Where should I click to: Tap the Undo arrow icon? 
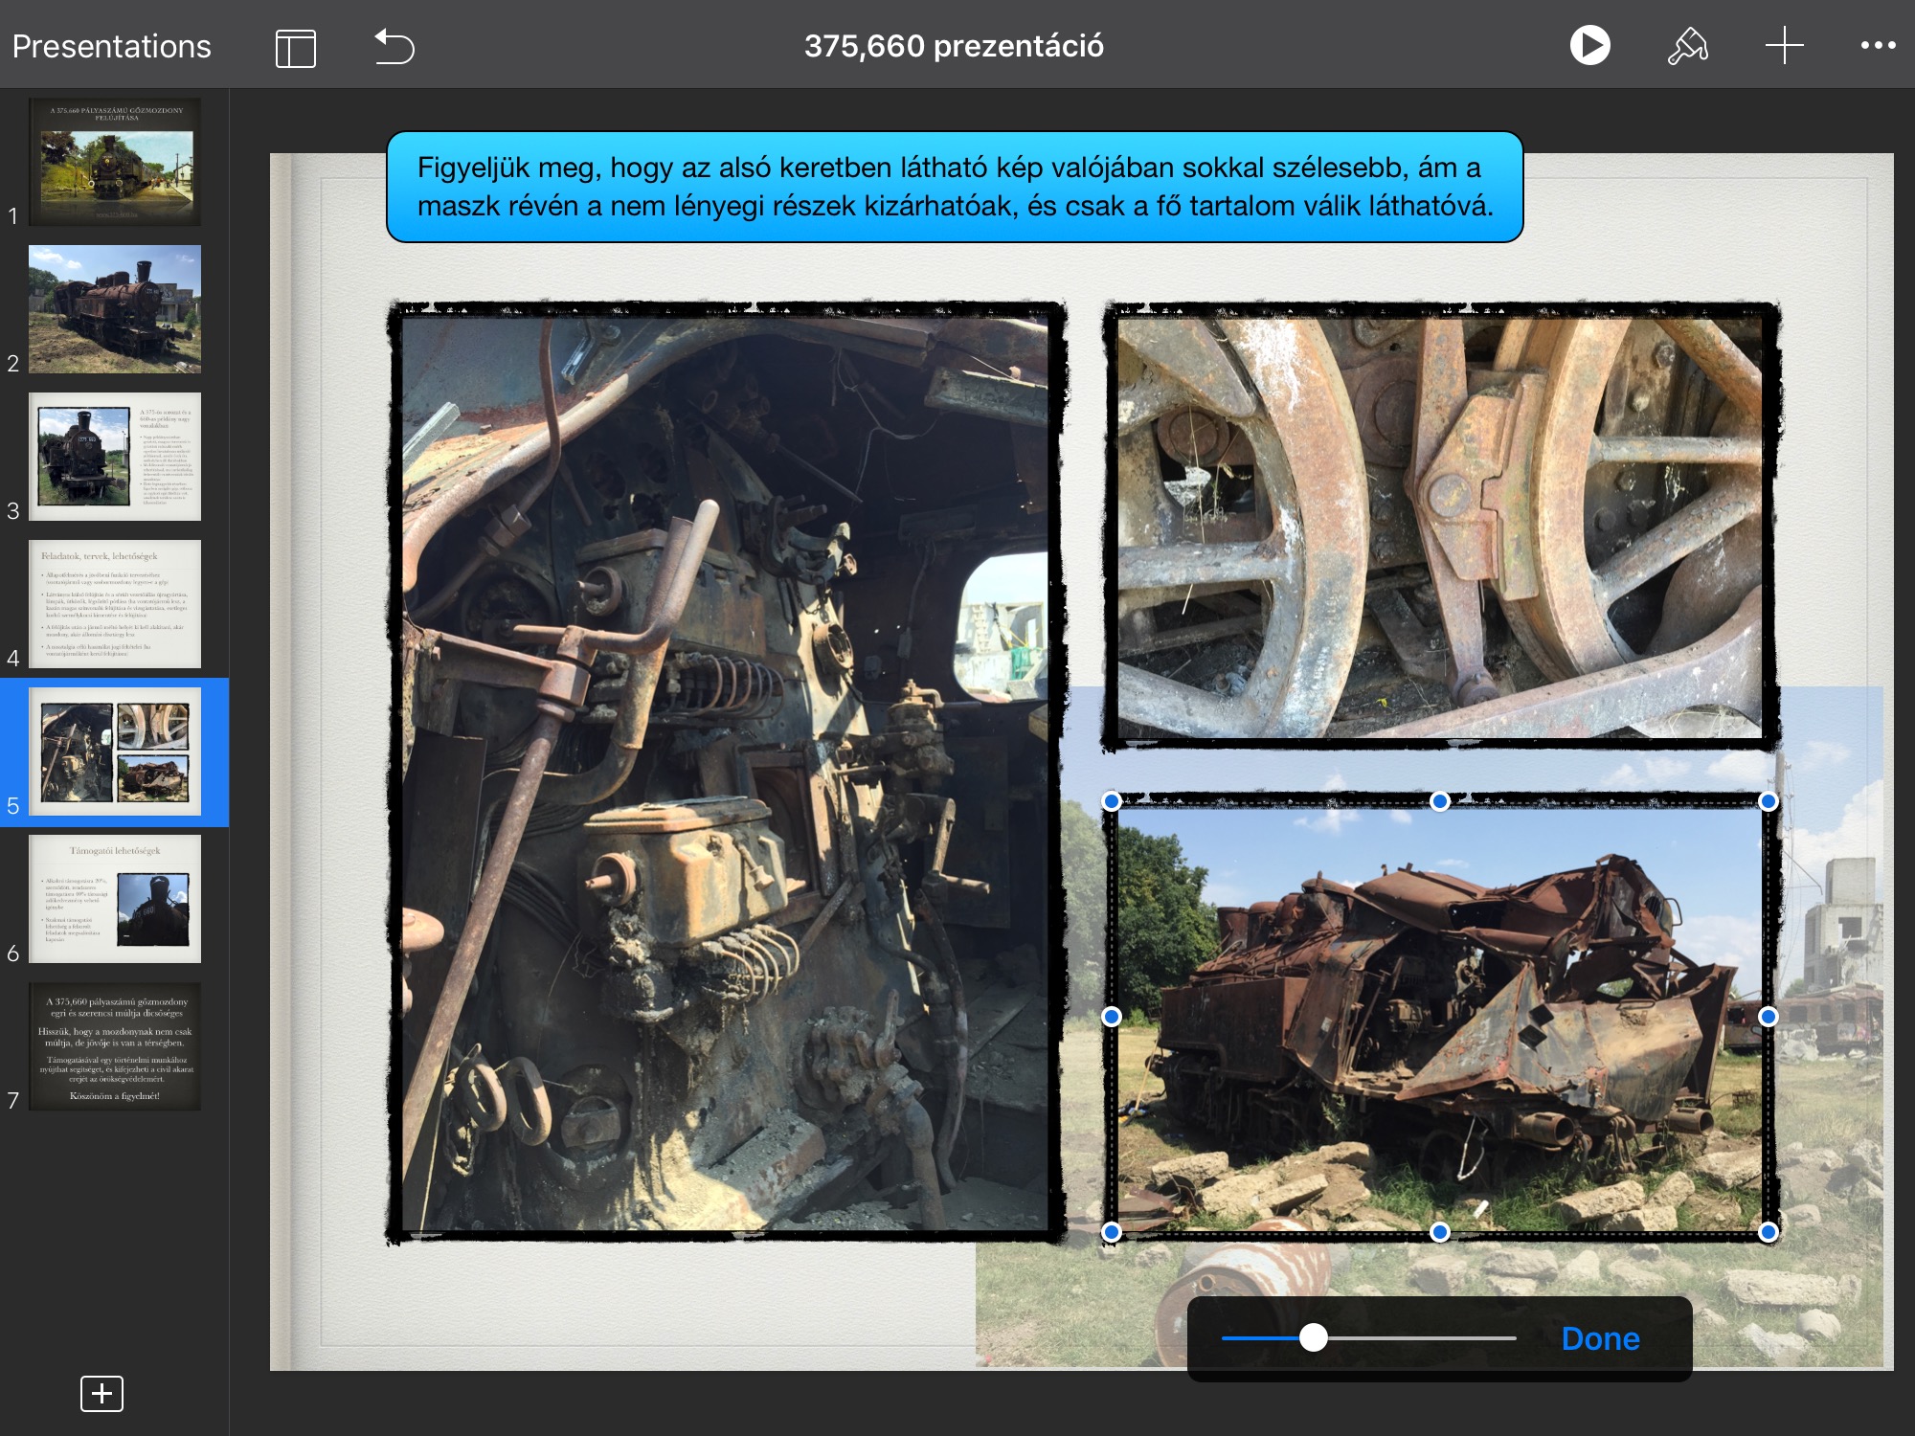pos(394,46)
